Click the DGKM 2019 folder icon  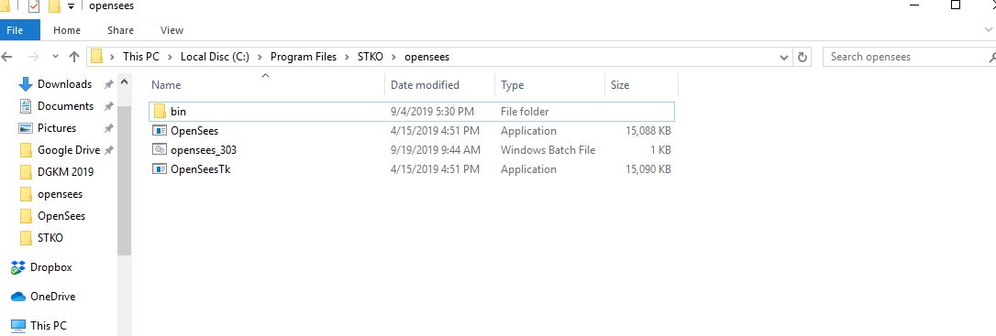[x=26, y=172]
